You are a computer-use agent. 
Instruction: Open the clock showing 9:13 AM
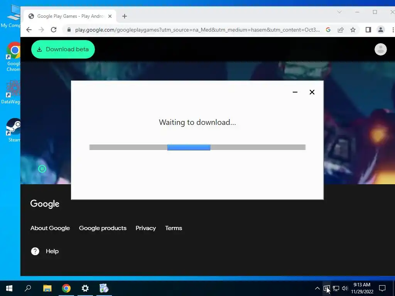pos(362,288)
